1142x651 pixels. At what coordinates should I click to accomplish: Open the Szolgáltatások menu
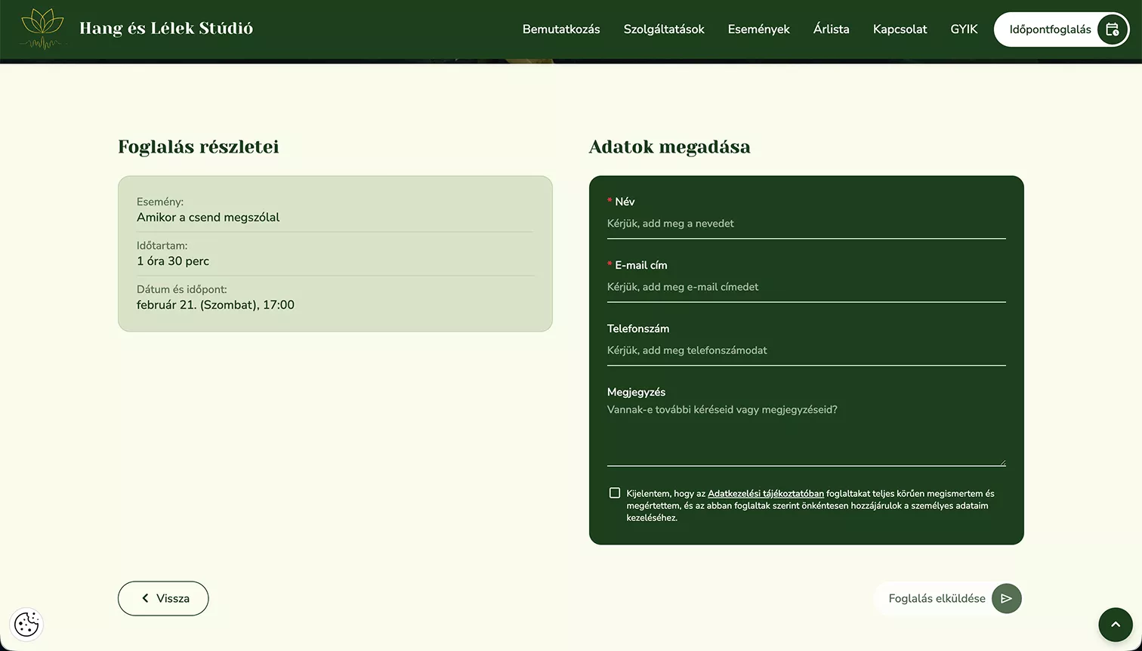pos(663,29)
